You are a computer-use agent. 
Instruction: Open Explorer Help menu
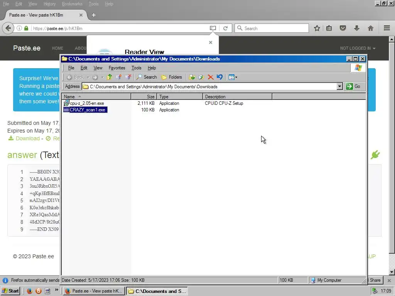[x=152, y=68]
